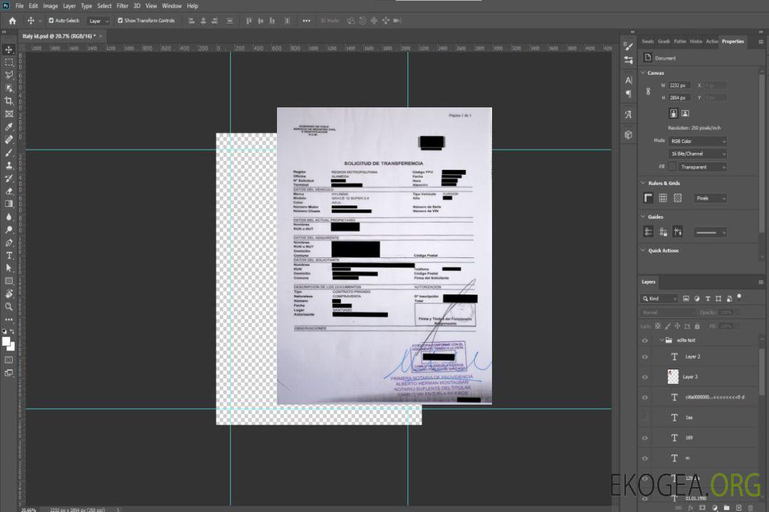Screen dimensions: 769x512
Task: Select the Gradient tool
Action: (x=9, y=204)
